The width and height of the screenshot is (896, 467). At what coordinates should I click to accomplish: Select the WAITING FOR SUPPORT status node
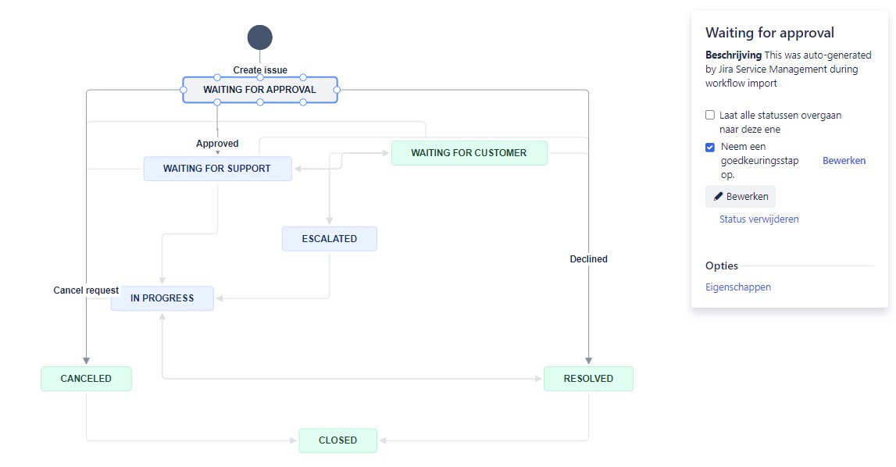(217, 169)
